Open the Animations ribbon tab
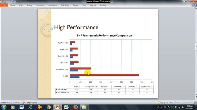 (53, 5)
